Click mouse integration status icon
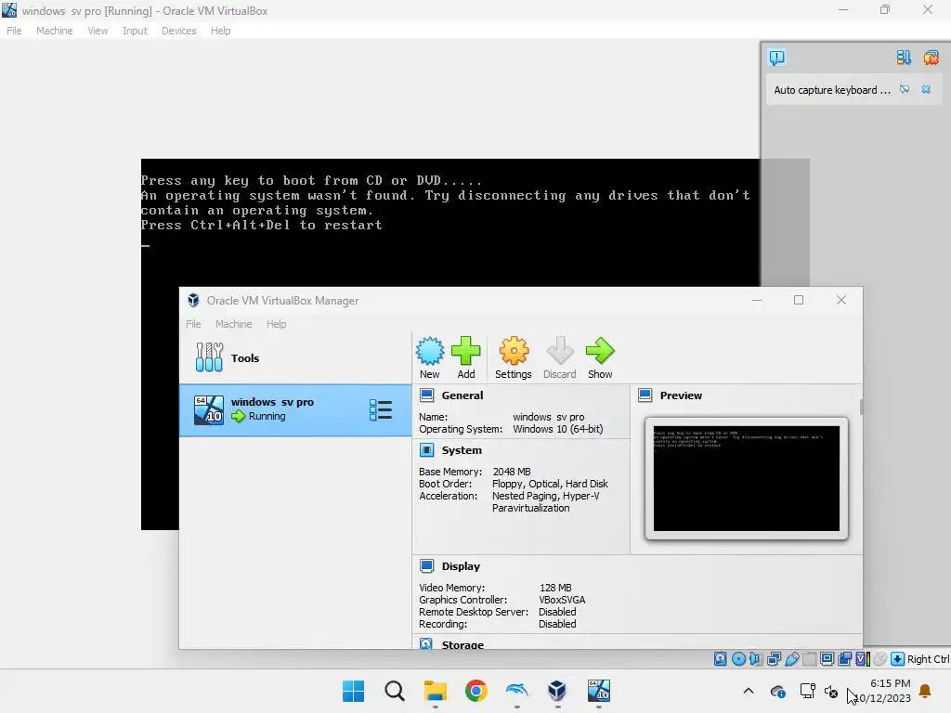The height and width of the screenshot is (713, 951). (880, 658)
